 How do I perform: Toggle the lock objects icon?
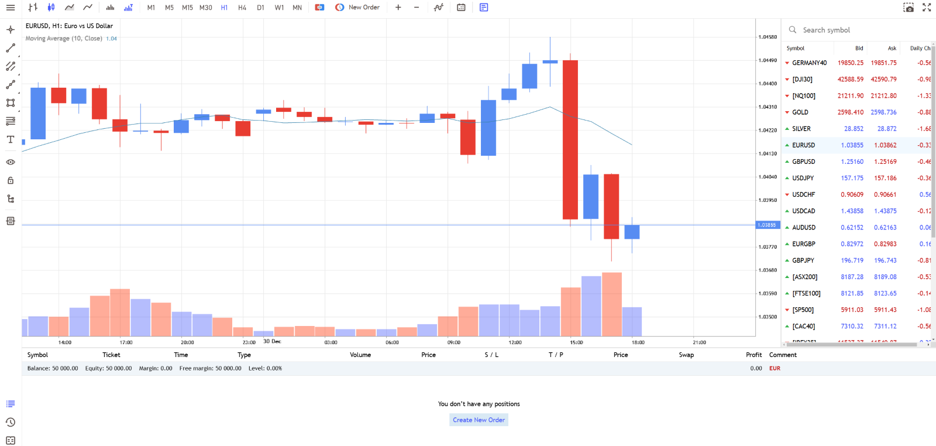tap(11, 180)
